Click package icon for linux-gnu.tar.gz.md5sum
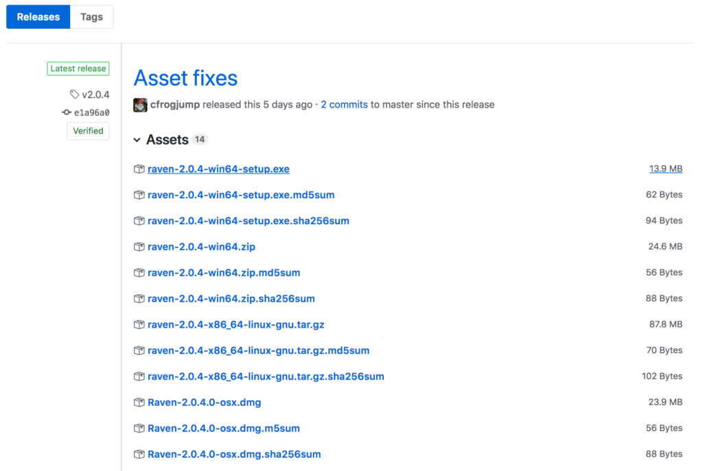 click(139, 350)
